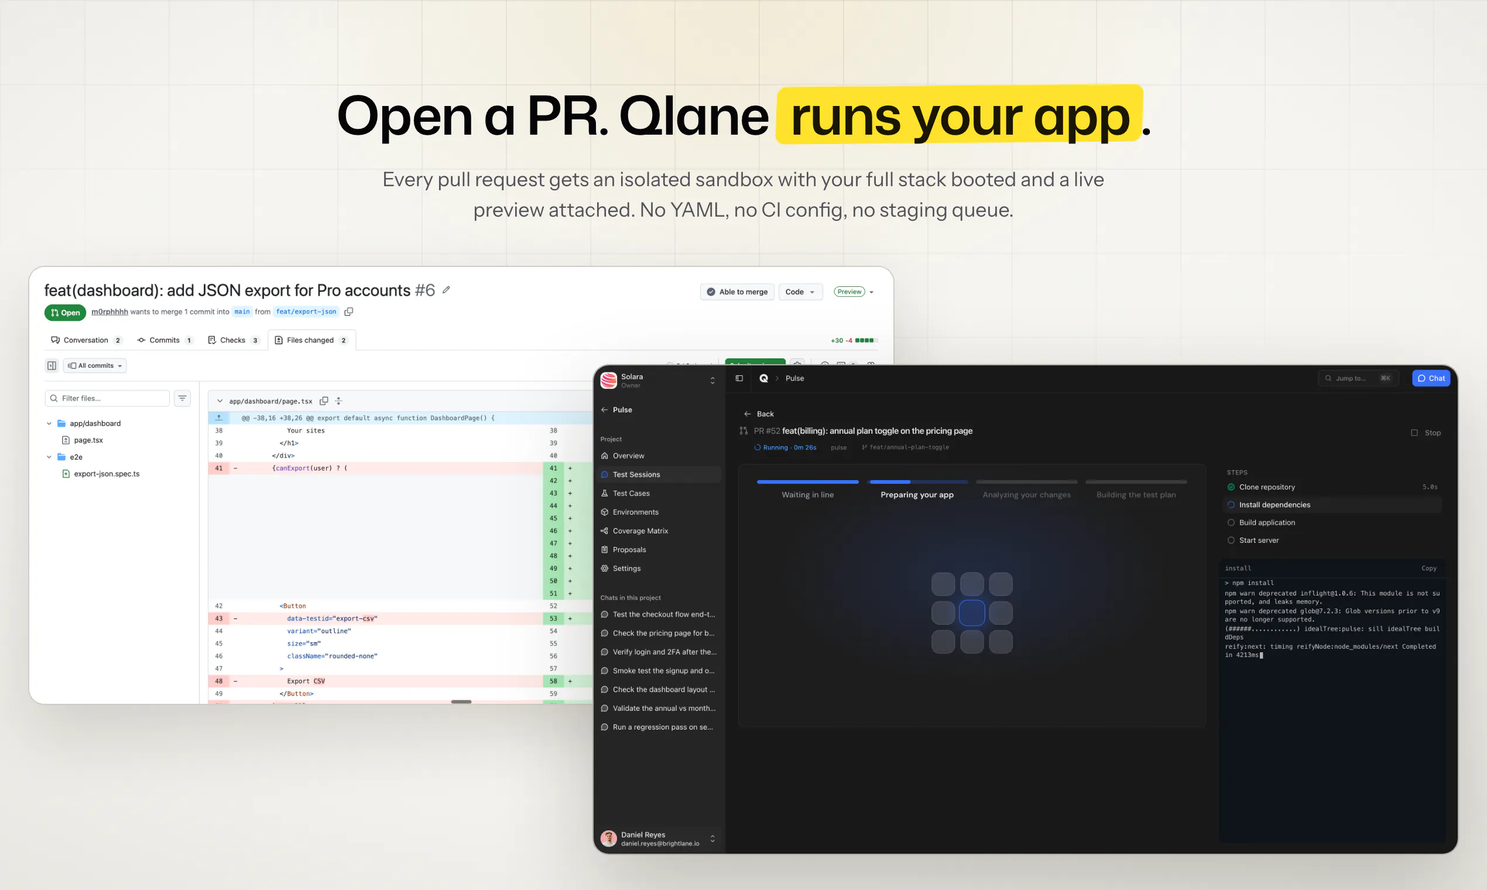Select the Build application step
Viewport: 1487px width, 890px height.
pyautogui.click(x=1332, y=522)
